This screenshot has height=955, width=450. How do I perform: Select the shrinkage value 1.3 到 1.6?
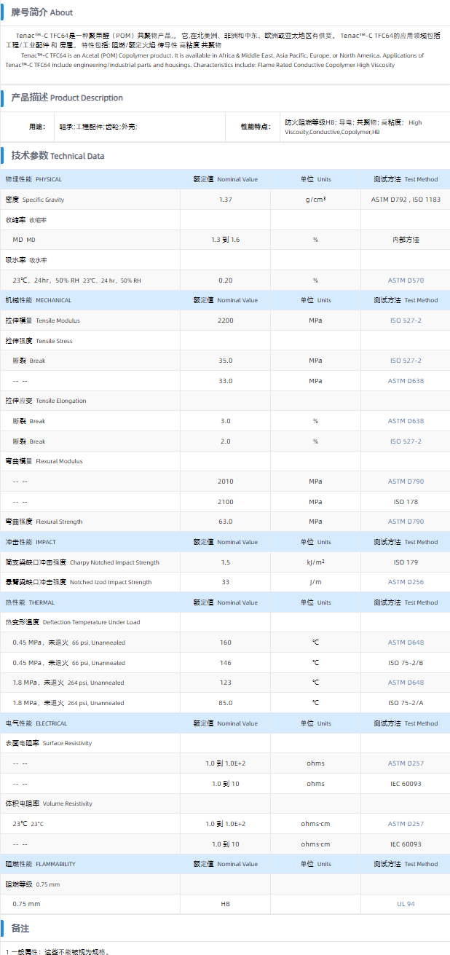[x=226, y=240]
